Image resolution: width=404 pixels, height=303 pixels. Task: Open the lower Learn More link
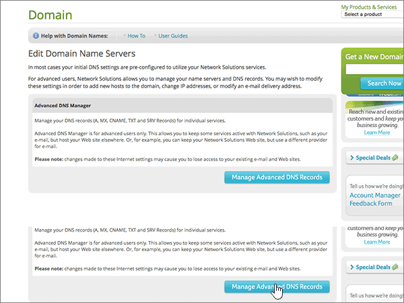click(377, 242)
